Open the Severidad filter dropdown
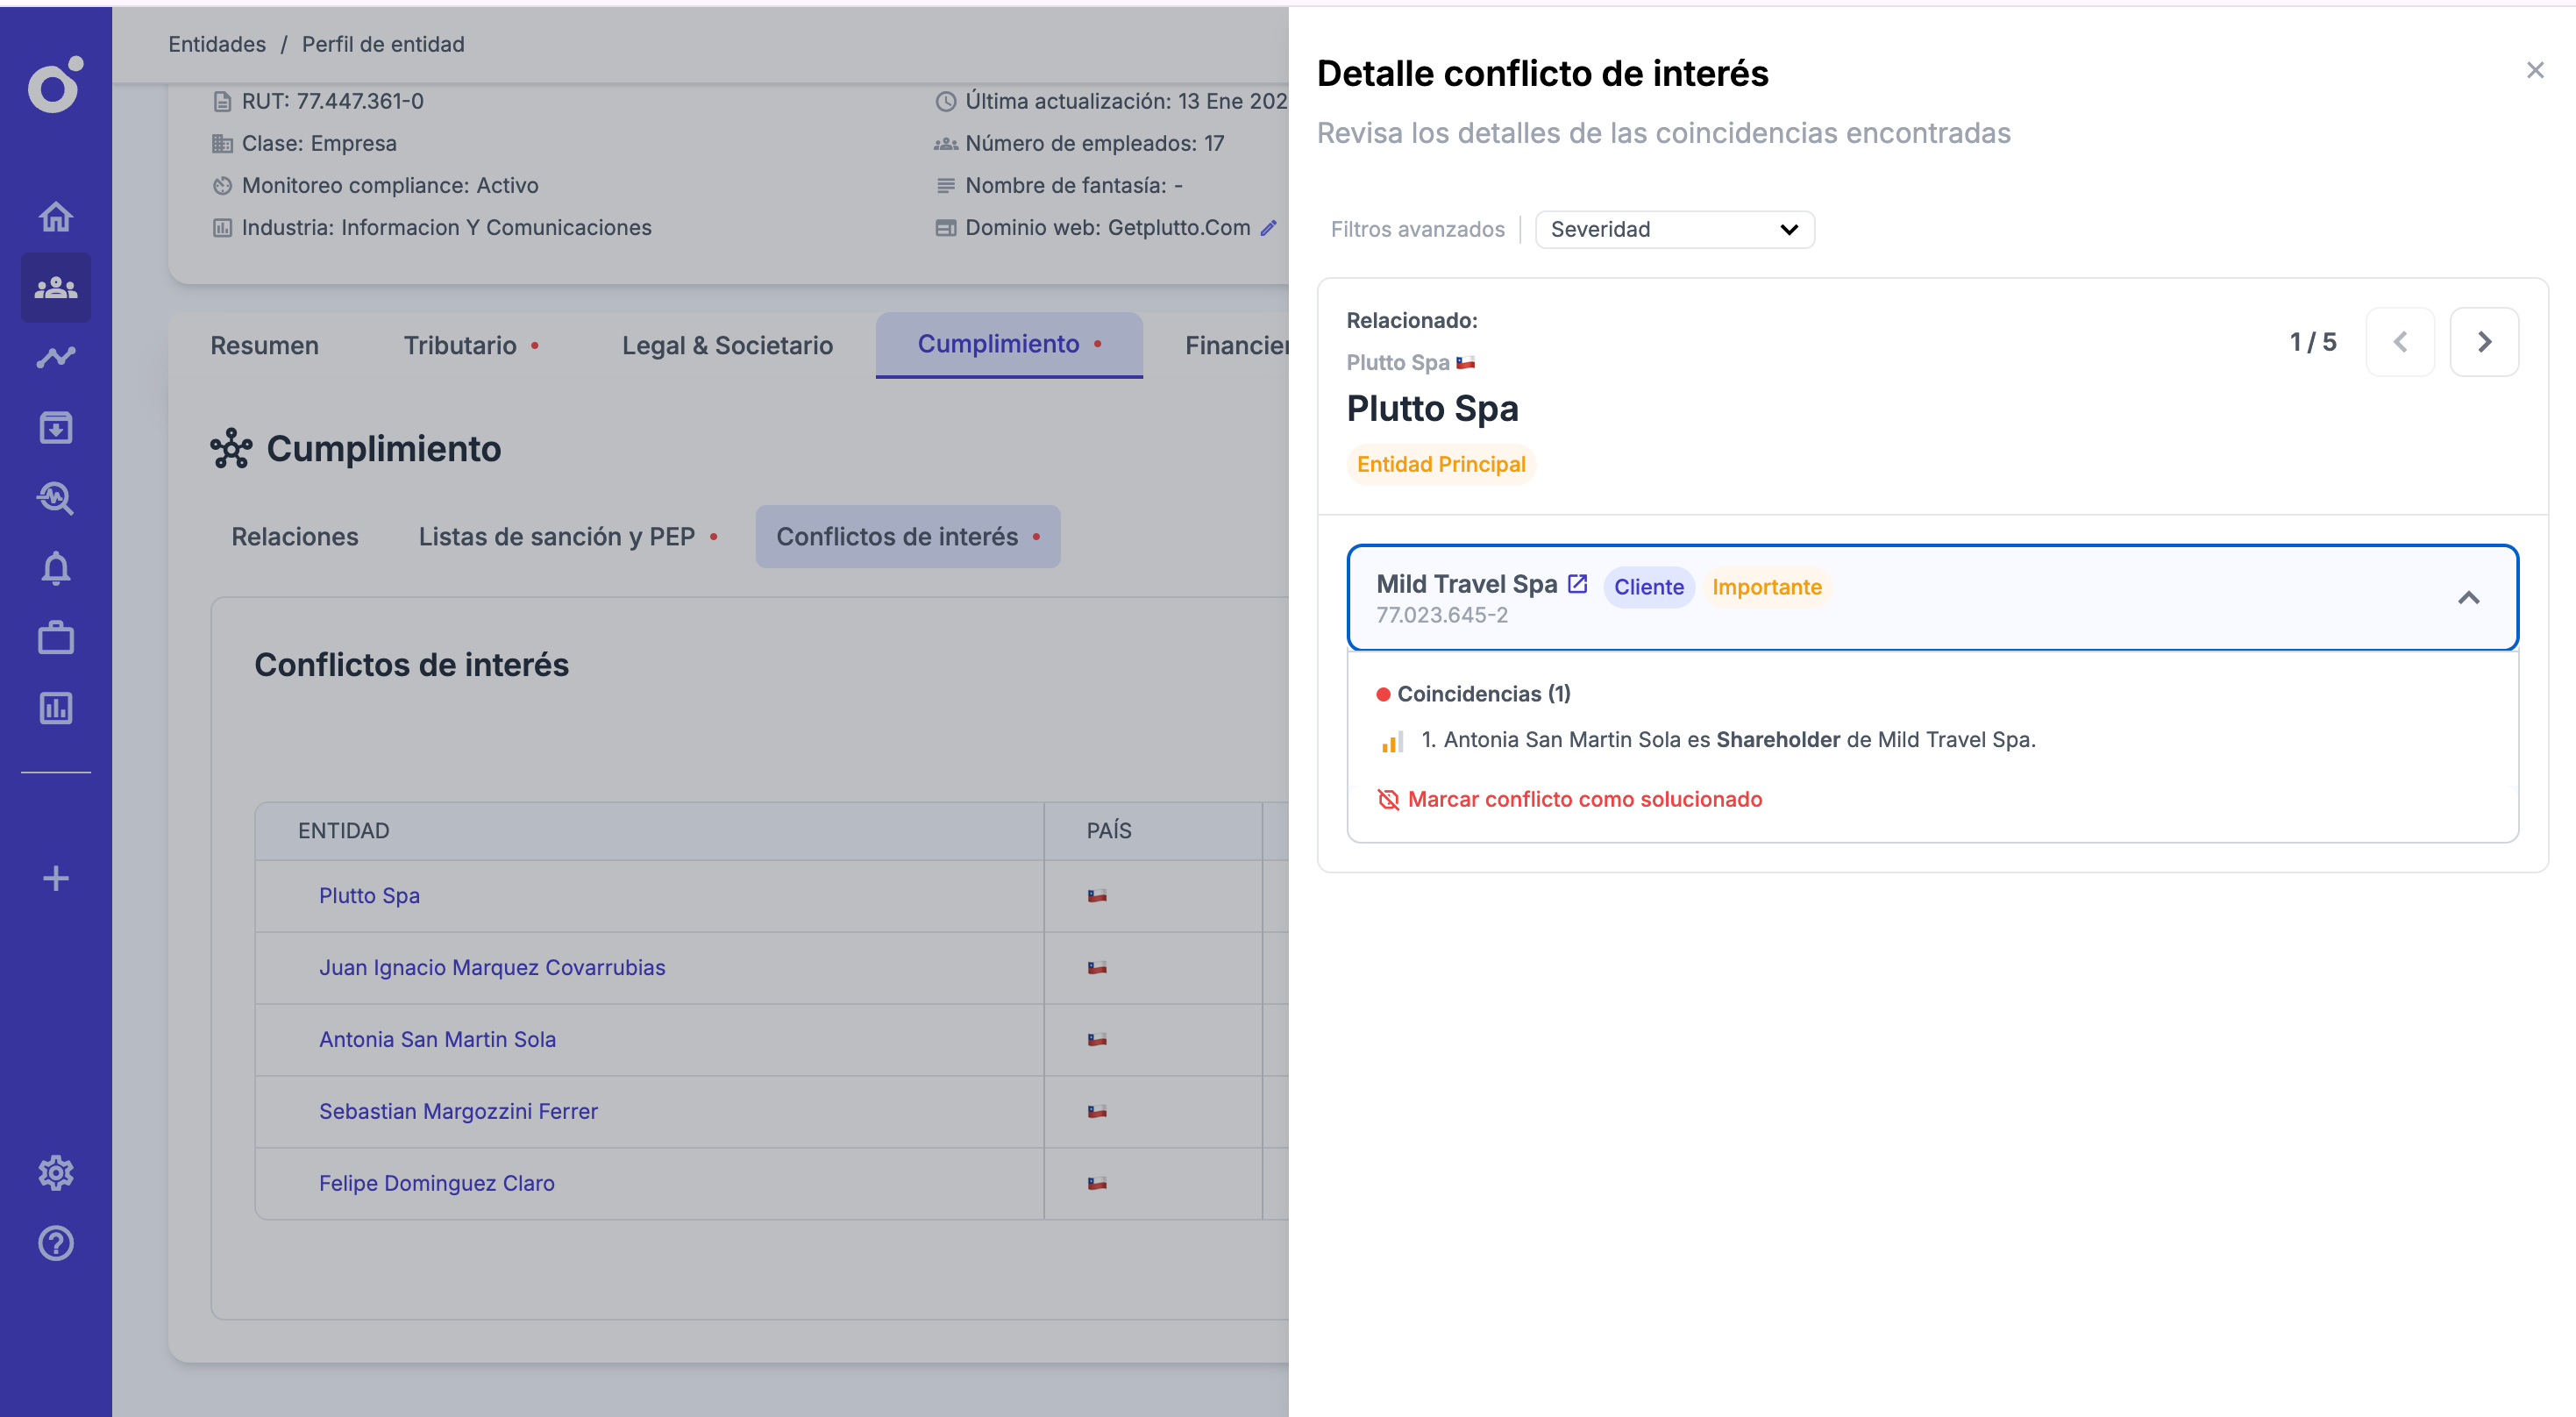Image resolution: width=2576 pixels, height=1417 pixels. click(x=1674, y=229)
